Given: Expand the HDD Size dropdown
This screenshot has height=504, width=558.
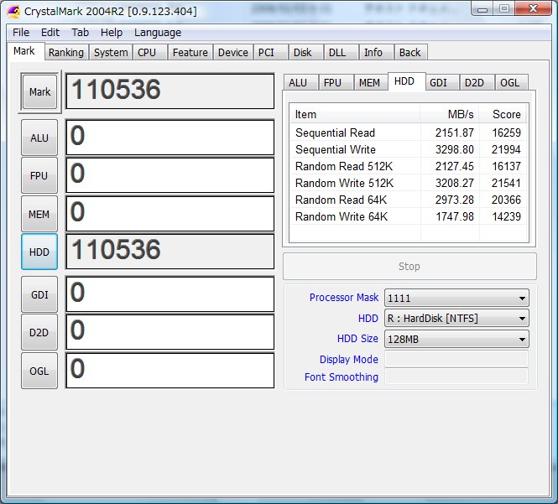Looking at the screenshot, I should tap(456, 339).
